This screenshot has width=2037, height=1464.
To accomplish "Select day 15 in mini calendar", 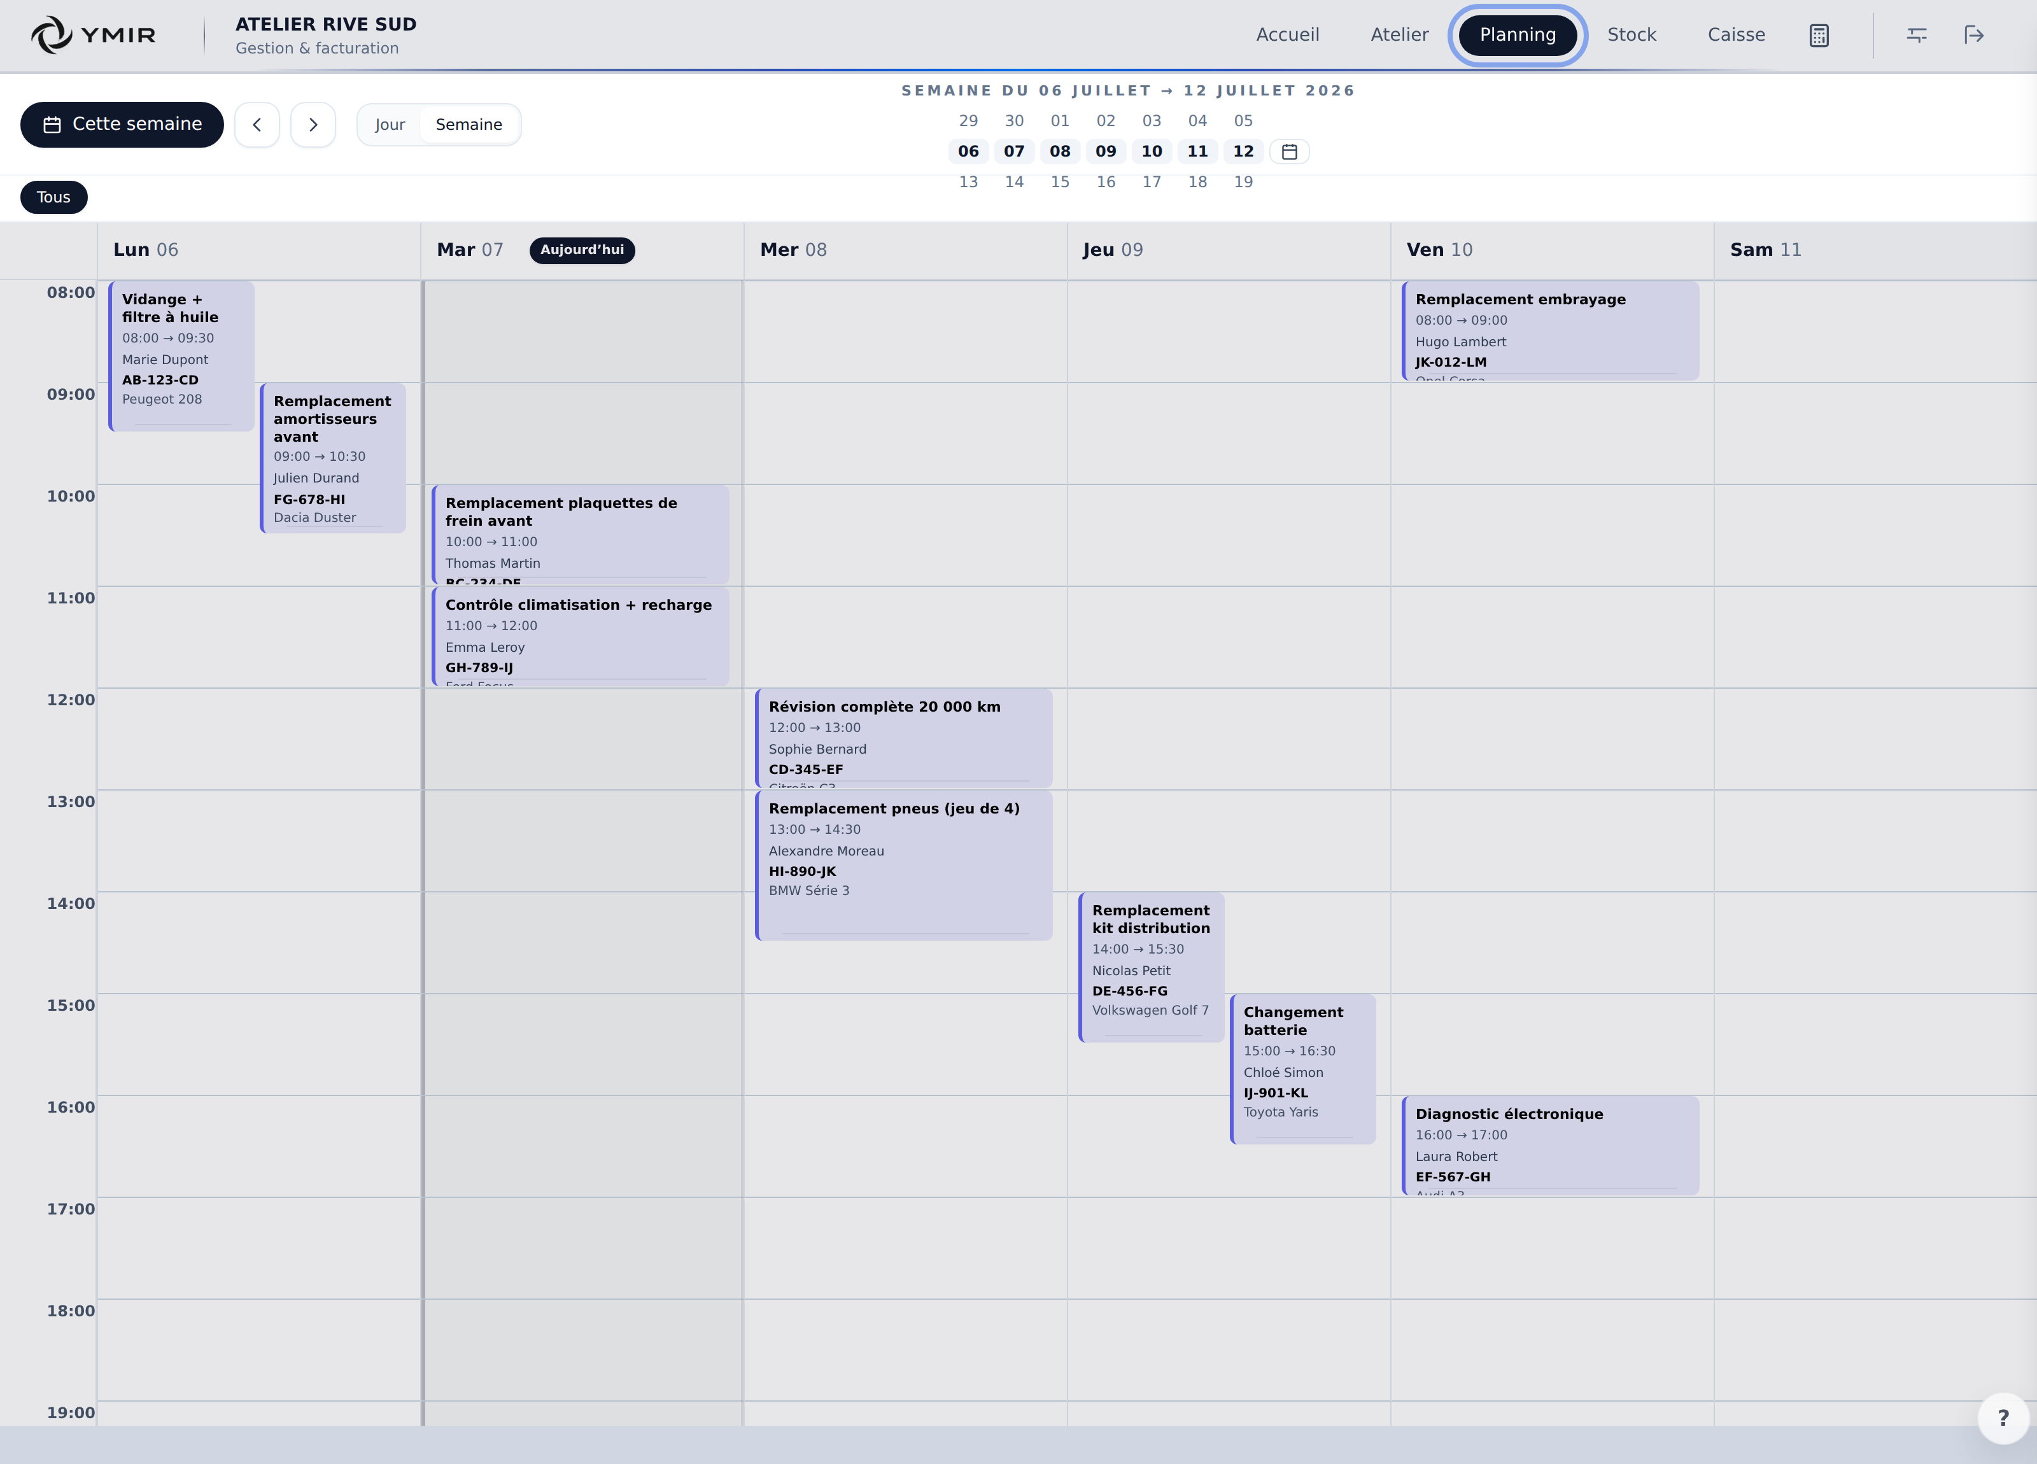I will (1060, 182).
